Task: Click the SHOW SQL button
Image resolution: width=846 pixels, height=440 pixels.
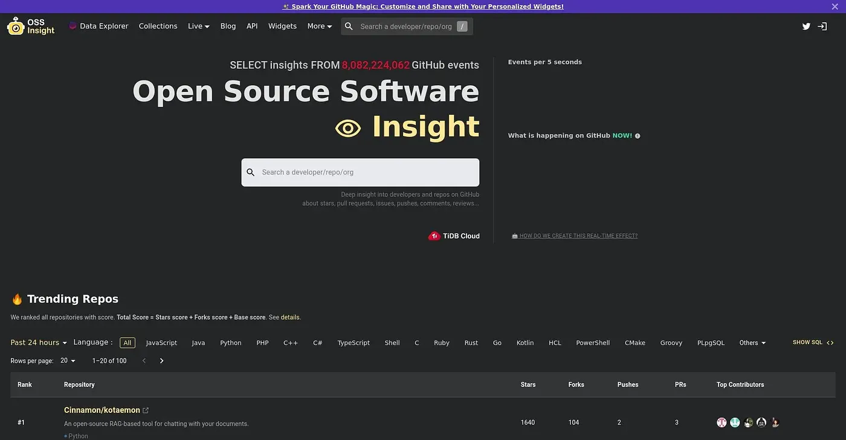Action: tap(813, 343)
